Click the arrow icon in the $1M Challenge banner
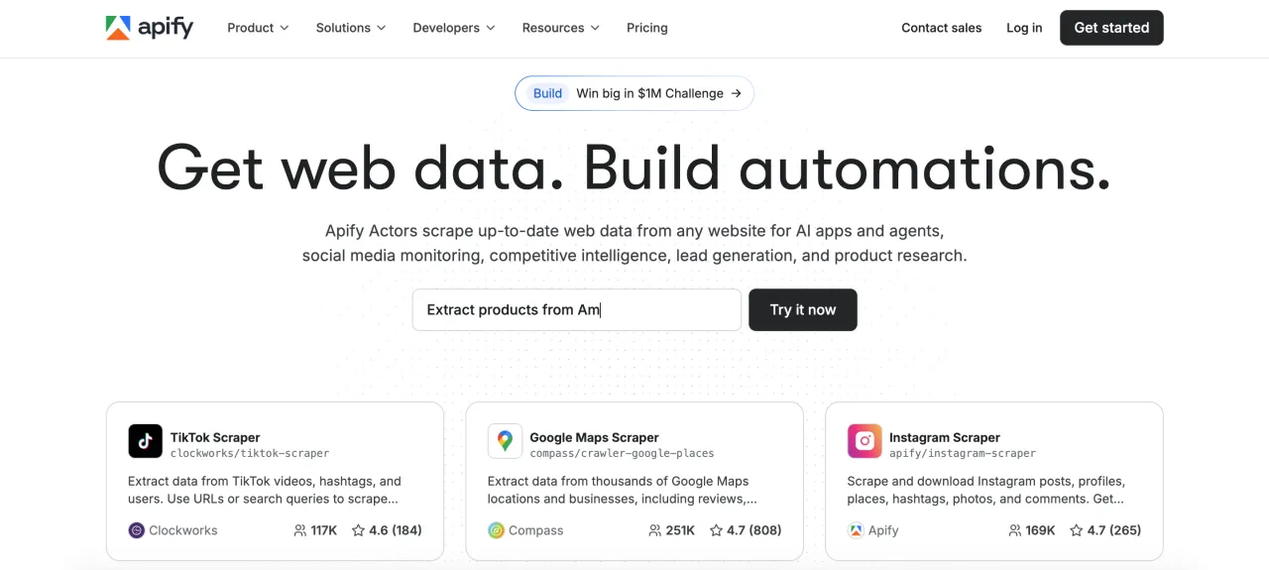The height and width of the screenshot is (570, 1269). [x=736, y=93]
